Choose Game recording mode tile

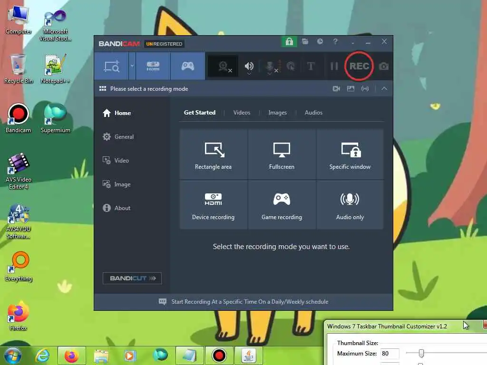[x=282, y=205]
